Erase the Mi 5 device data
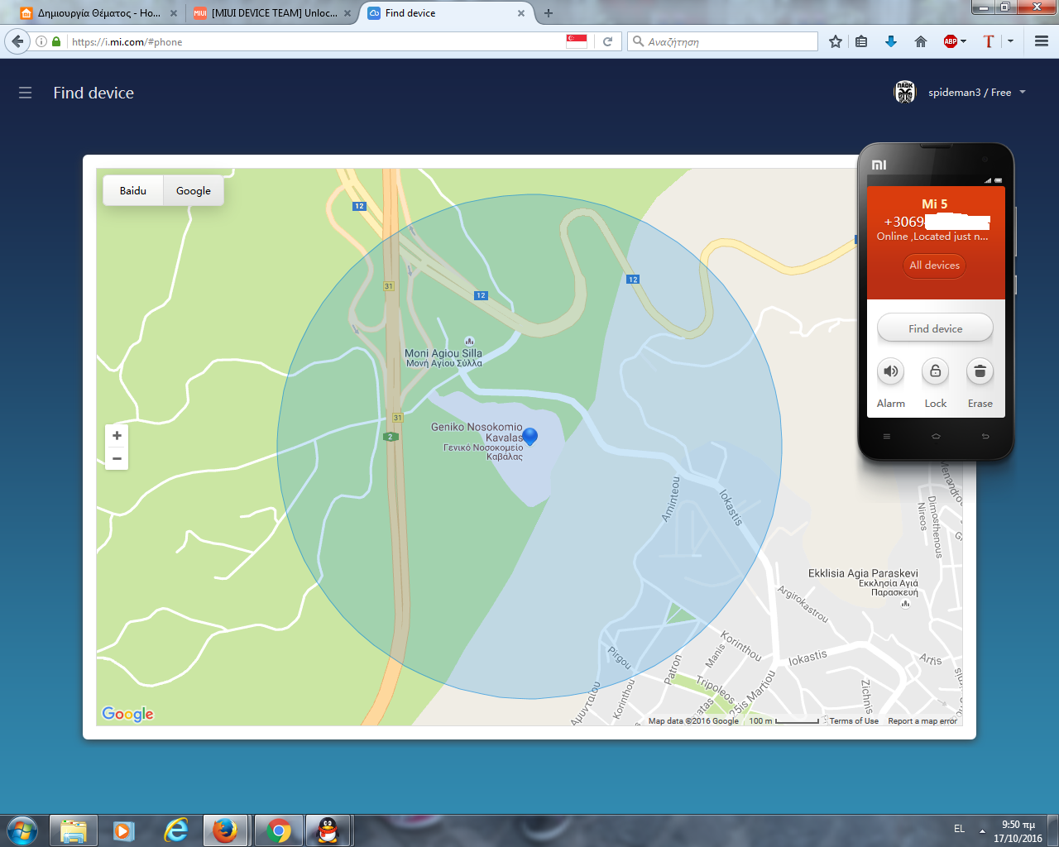 point(980,371)
